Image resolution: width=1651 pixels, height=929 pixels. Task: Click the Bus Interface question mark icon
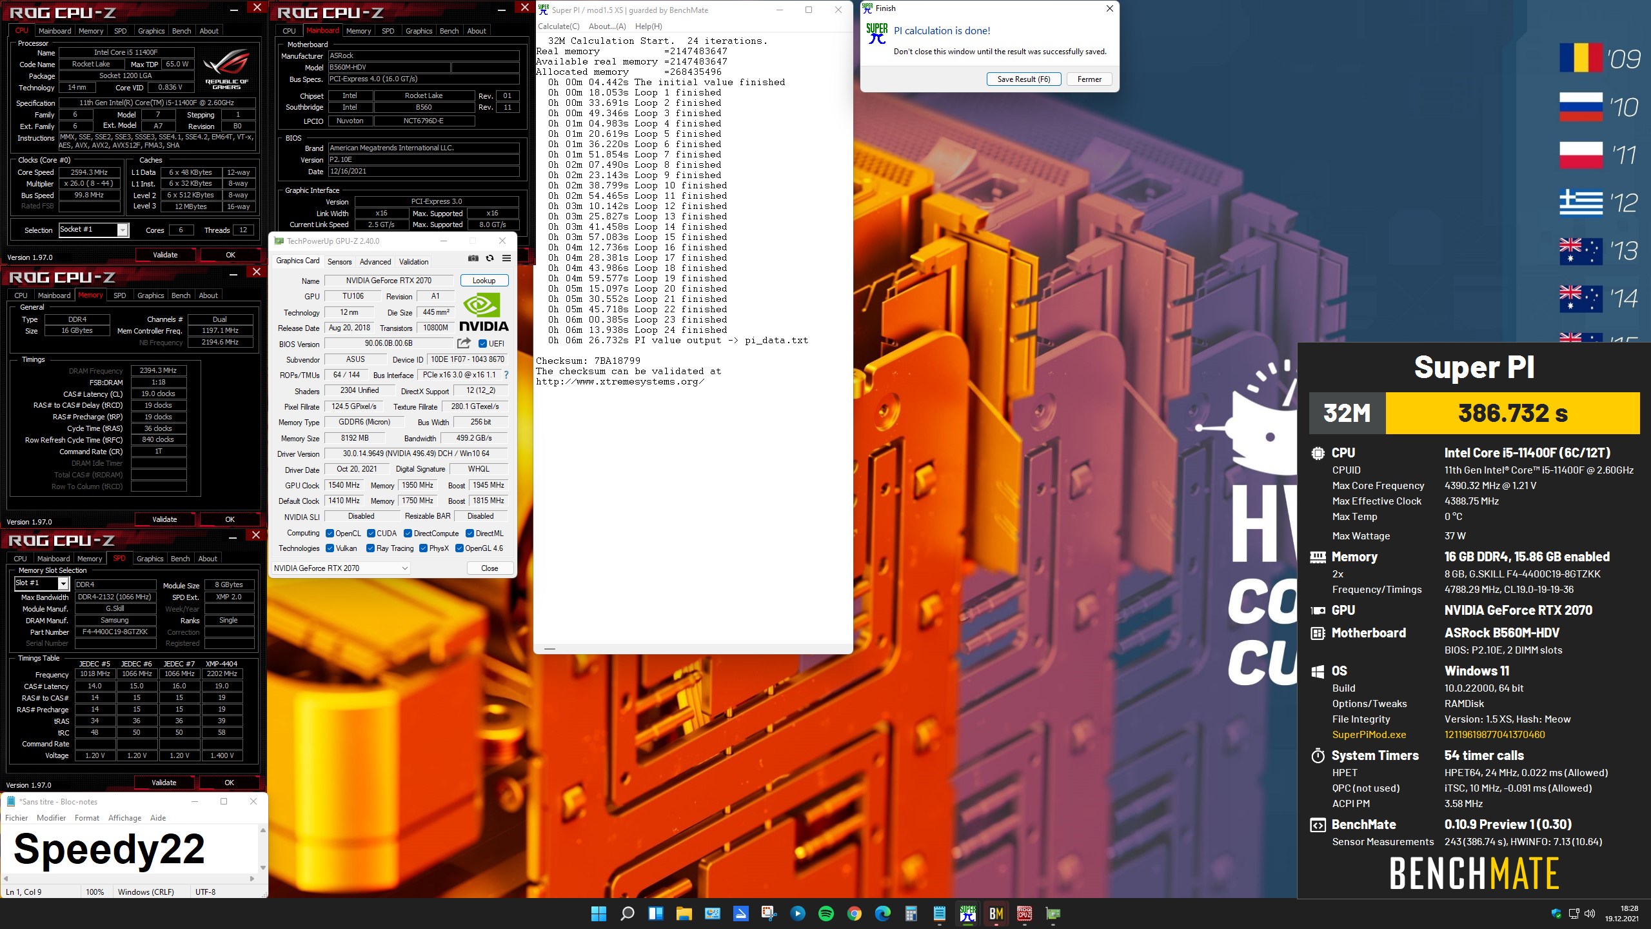[506, 375]
